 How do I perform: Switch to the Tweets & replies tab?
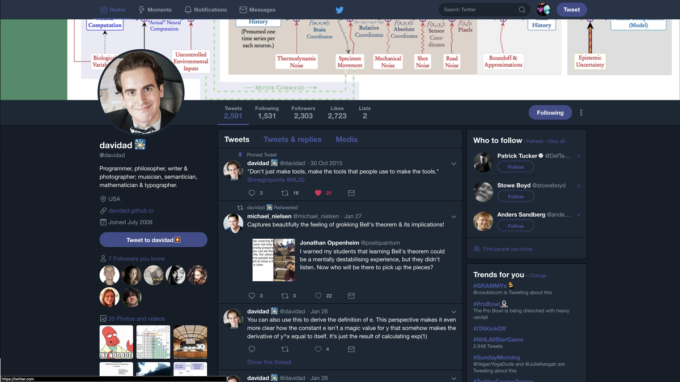point(292,139)
